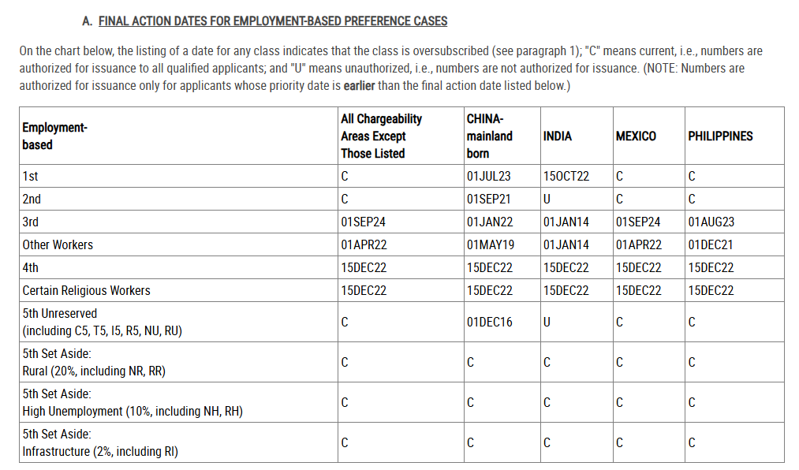This screenshot has height=470, width=799.
Task: Click the 01SEP24 date in the Mexico column
Action: [637, 222]
